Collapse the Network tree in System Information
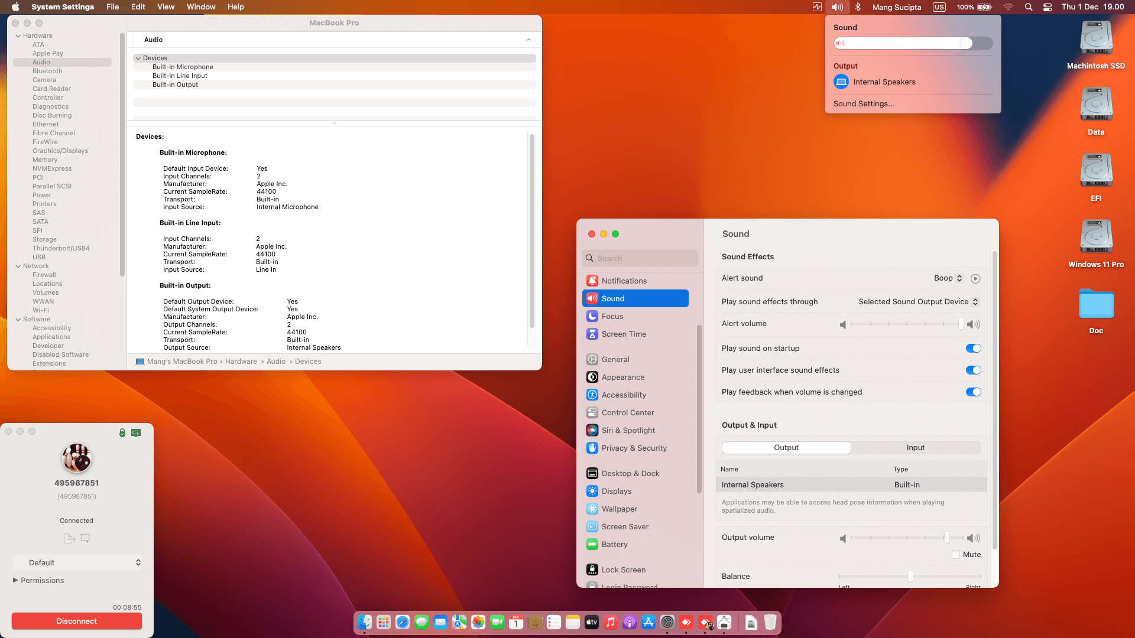Screen dimensions: 1135x638 18,266
